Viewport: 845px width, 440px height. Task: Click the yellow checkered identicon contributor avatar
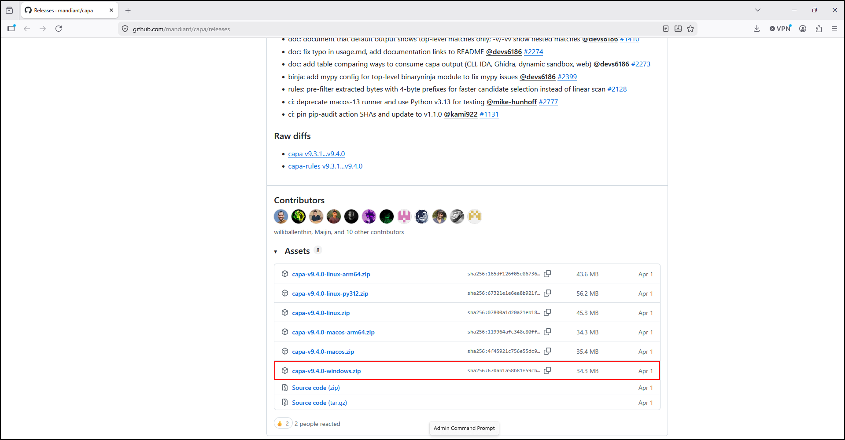point(475,216)
